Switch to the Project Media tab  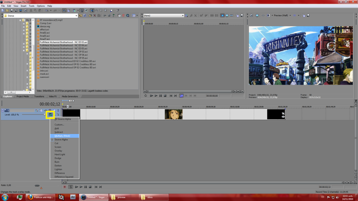point(23,96)
